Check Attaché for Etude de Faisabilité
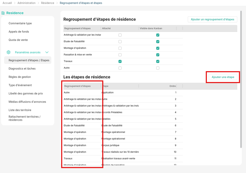The image size is (246, 173). coord(120,42)
